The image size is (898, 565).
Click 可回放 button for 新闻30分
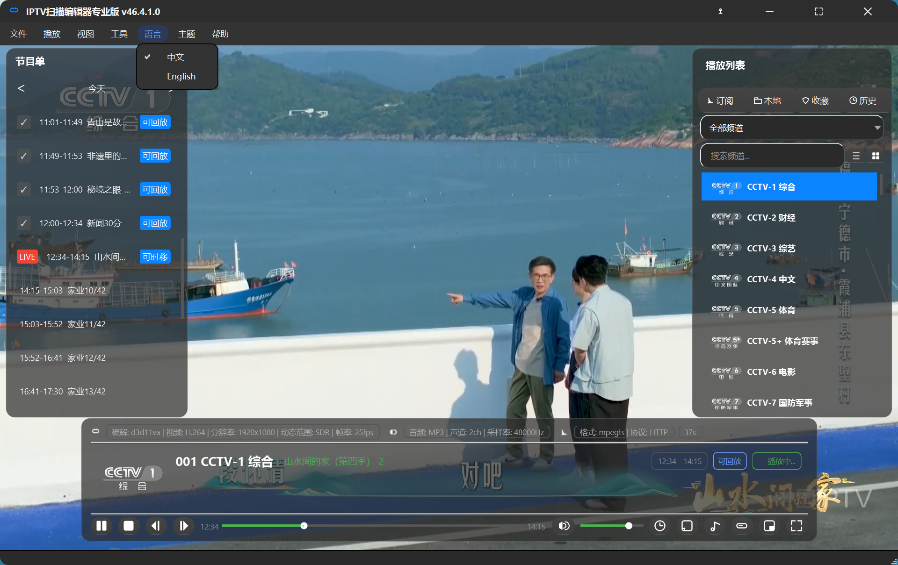point(155,223)
